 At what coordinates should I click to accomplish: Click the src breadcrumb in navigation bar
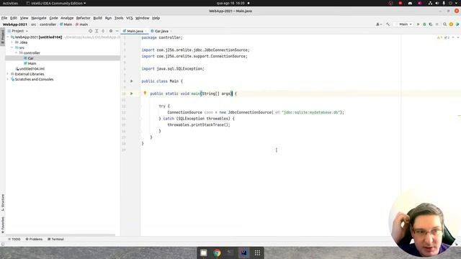[34, 24]
